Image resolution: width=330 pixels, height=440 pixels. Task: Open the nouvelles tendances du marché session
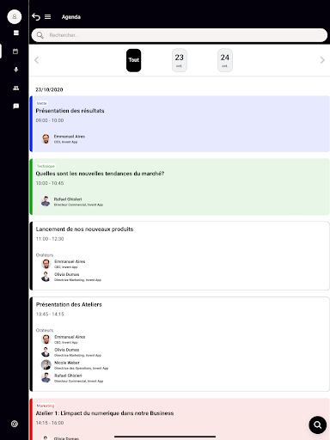click(180, 186)
